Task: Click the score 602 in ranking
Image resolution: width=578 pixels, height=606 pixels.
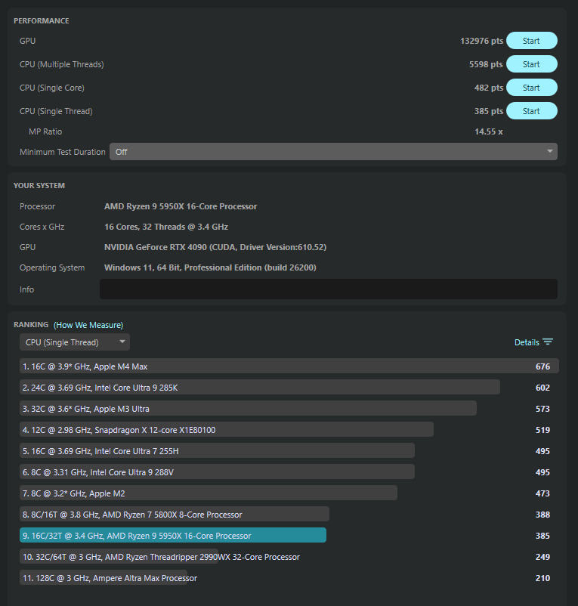Action: (542, 388)
